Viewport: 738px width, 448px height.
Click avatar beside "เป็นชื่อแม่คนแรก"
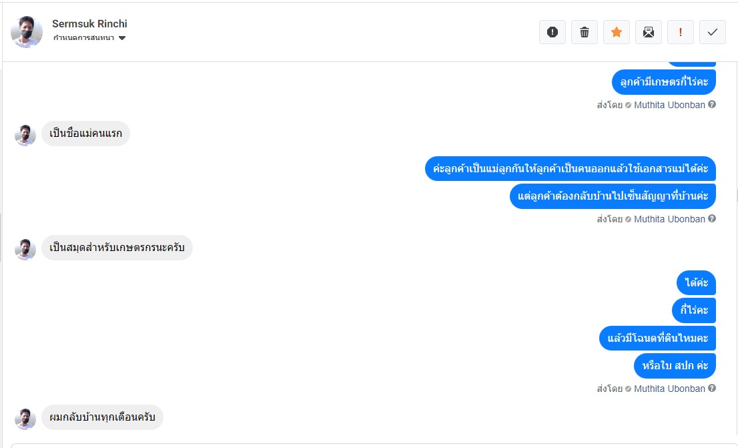(25, 135)
